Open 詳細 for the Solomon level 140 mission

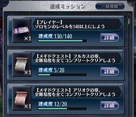click(110, 38)
